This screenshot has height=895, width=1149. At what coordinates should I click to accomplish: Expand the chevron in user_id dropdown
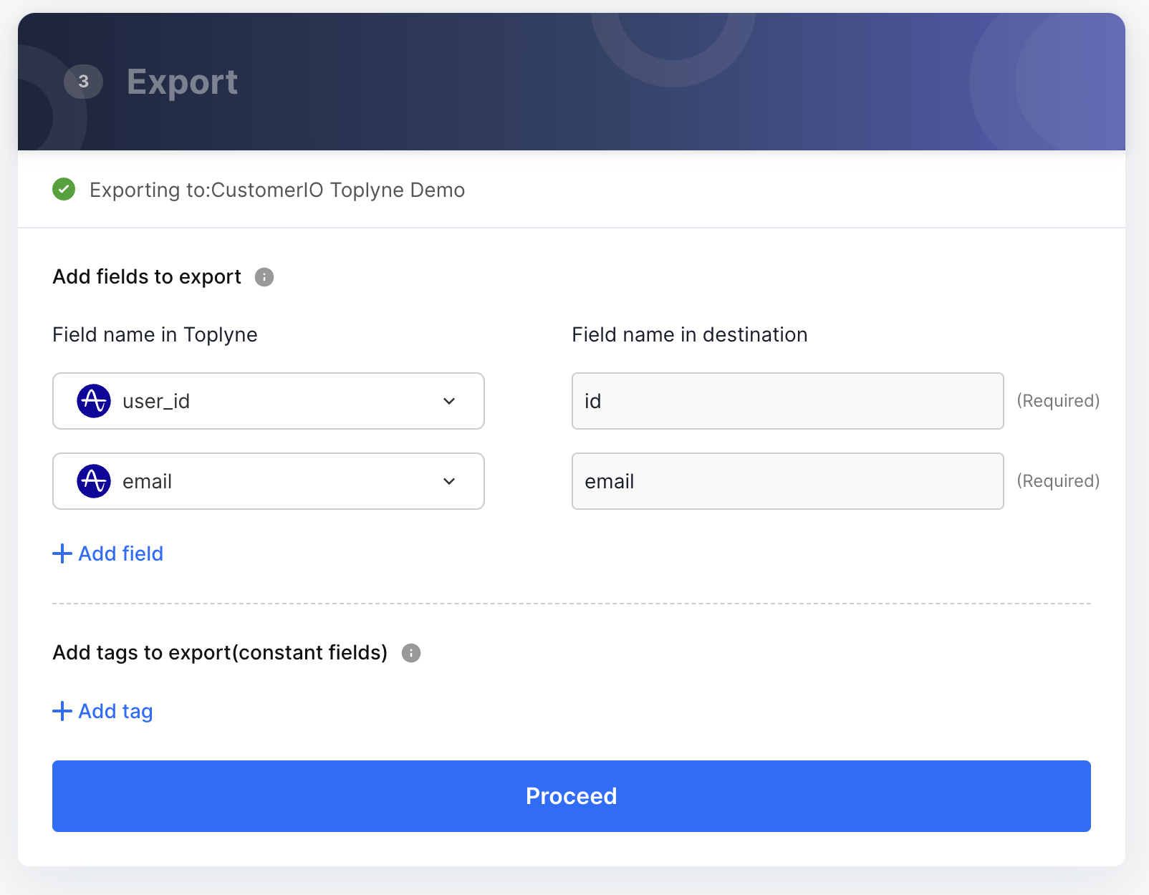click(449, 401)
